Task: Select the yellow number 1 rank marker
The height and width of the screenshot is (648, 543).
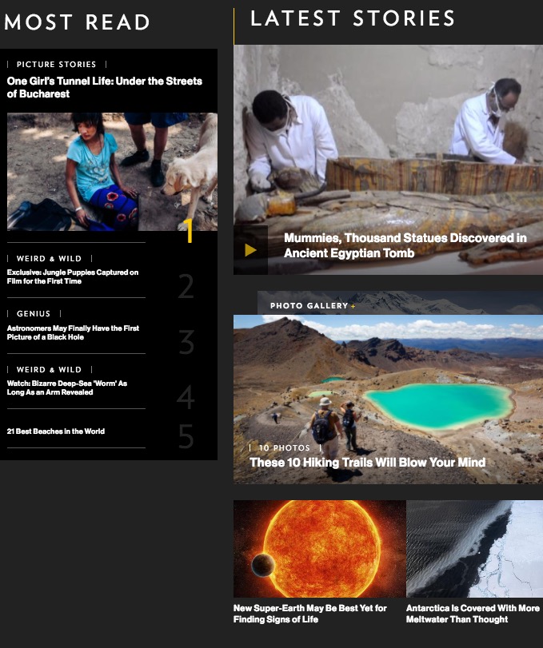Action: coord(188,231)
